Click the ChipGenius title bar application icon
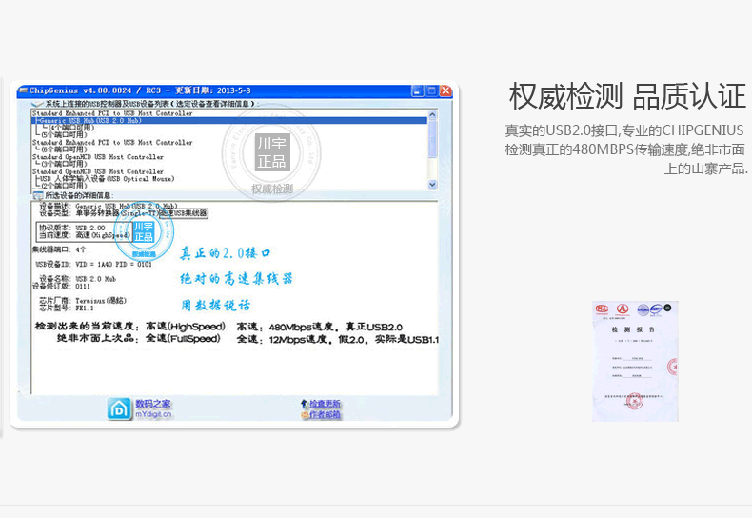 point(24,90)
